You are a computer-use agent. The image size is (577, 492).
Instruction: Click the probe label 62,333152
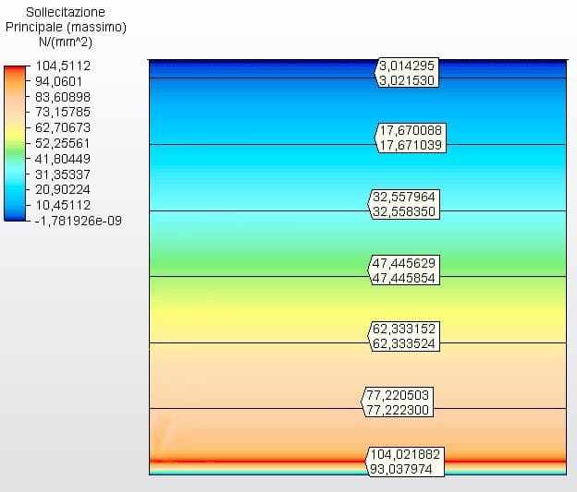[404, 329]
